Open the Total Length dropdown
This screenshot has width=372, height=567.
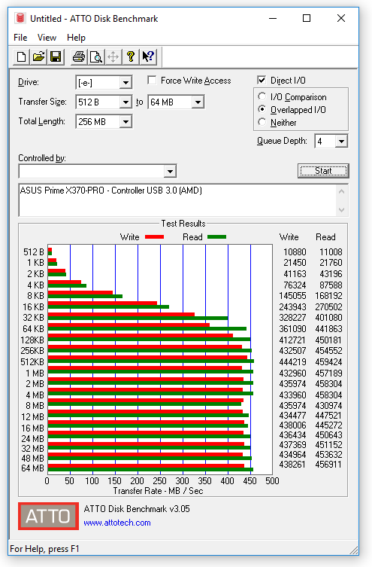[x=126, y=122]
